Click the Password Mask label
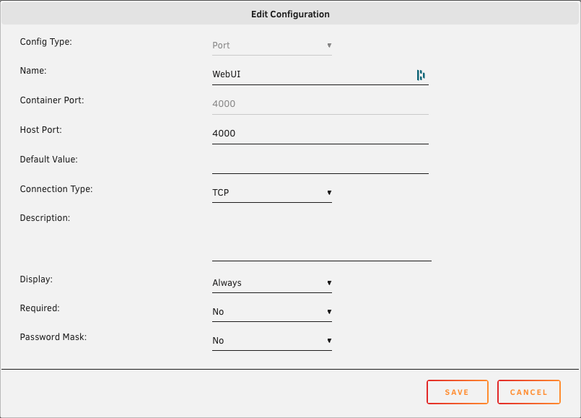The width and height of the screenshot is (581, 418). click(53, 337)
